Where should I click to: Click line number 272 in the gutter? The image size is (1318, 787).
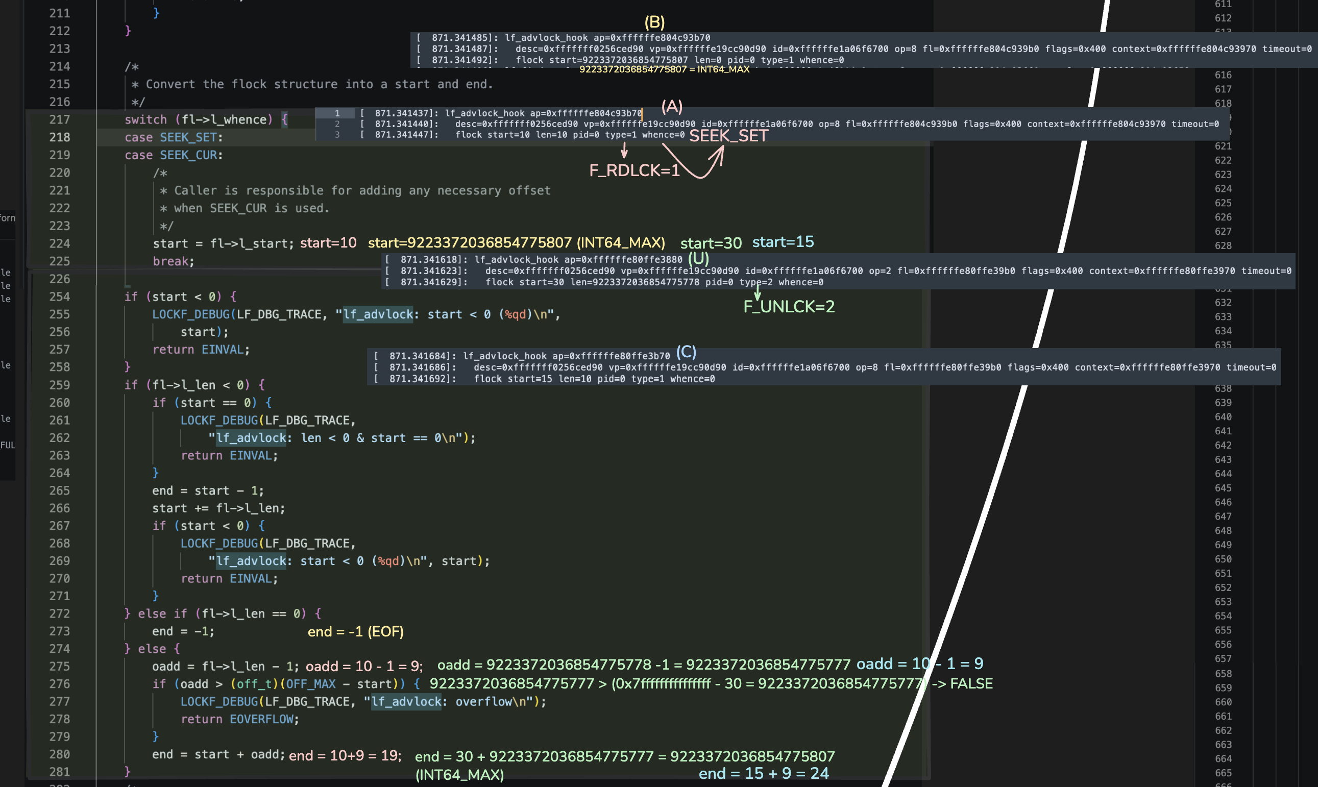tap(59, 613)
